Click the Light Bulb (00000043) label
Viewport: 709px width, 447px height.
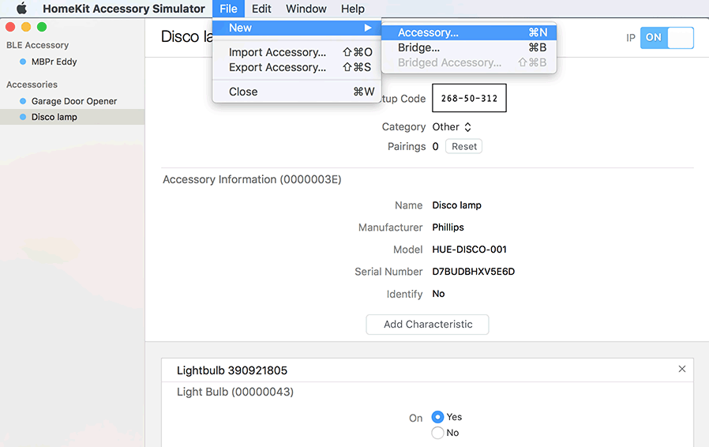(235, 392)
